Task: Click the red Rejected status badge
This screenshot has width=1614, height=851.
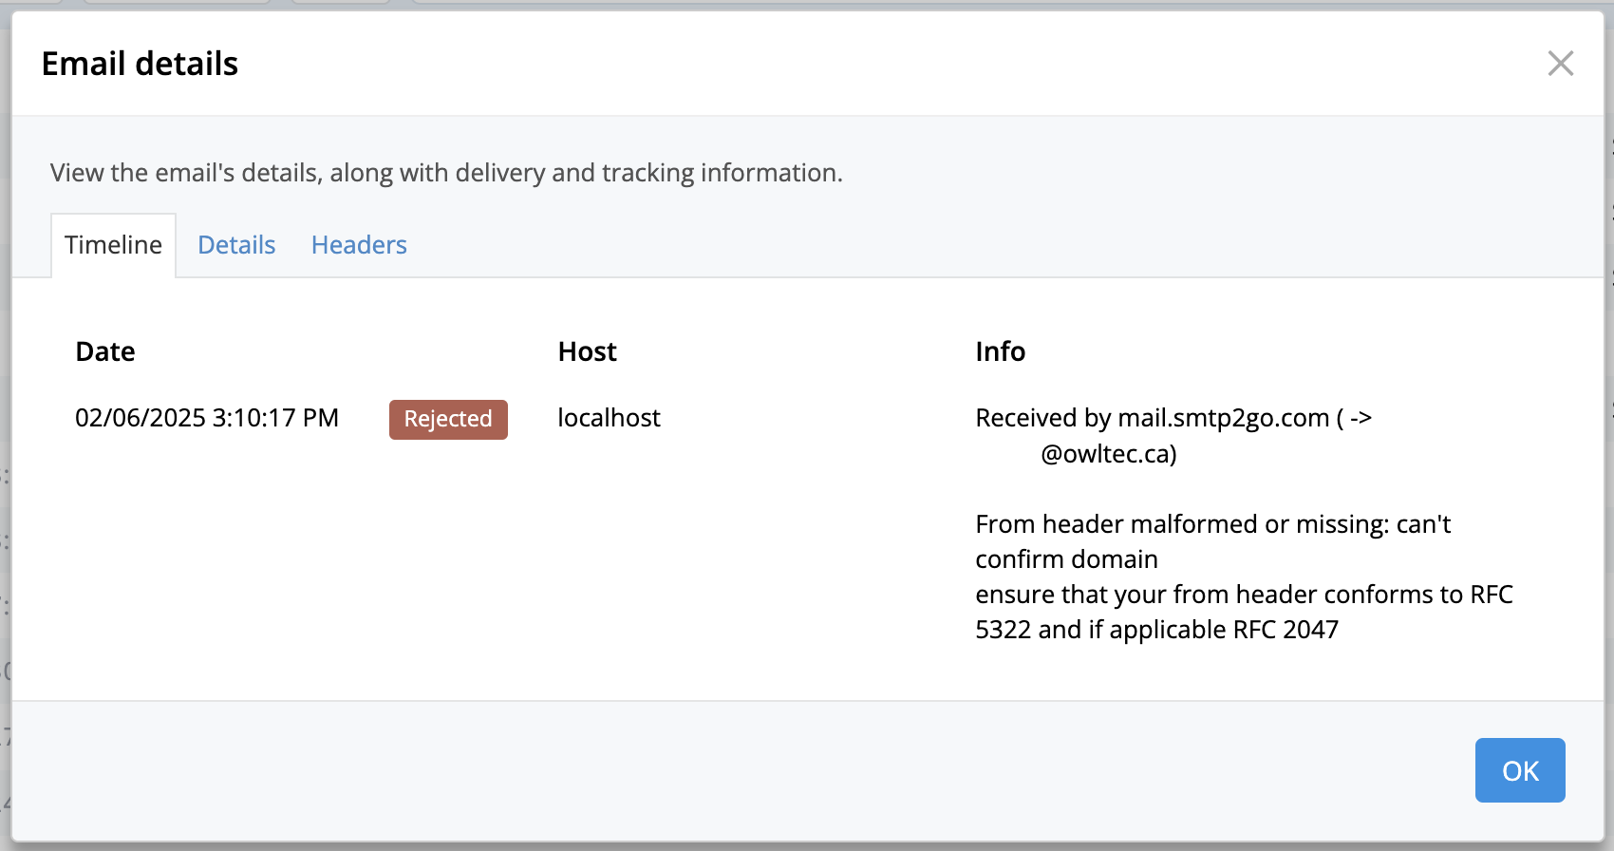Action: (x=448, y=419)
